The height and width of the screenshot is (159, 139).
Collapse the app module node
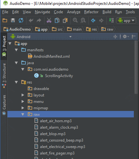10,44
